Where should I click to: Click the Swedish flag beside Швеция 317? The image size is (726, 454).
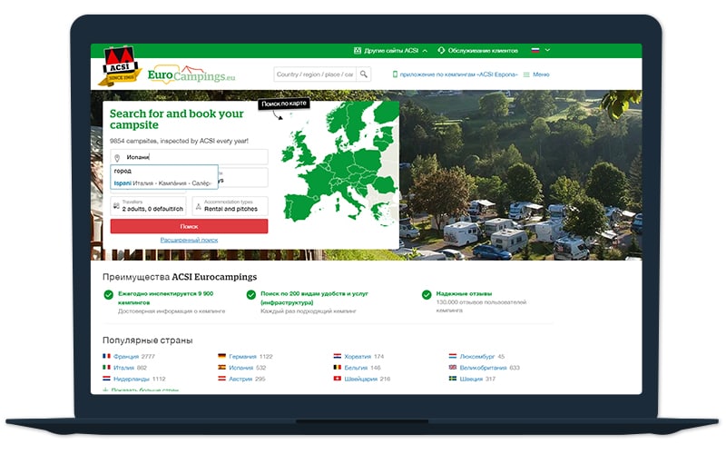pos(453,379)
